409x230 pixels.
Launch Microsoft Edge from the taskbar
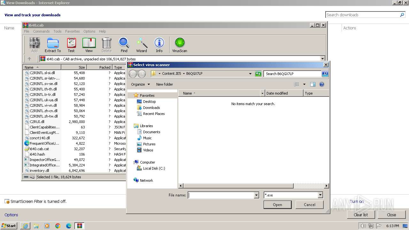69,226
